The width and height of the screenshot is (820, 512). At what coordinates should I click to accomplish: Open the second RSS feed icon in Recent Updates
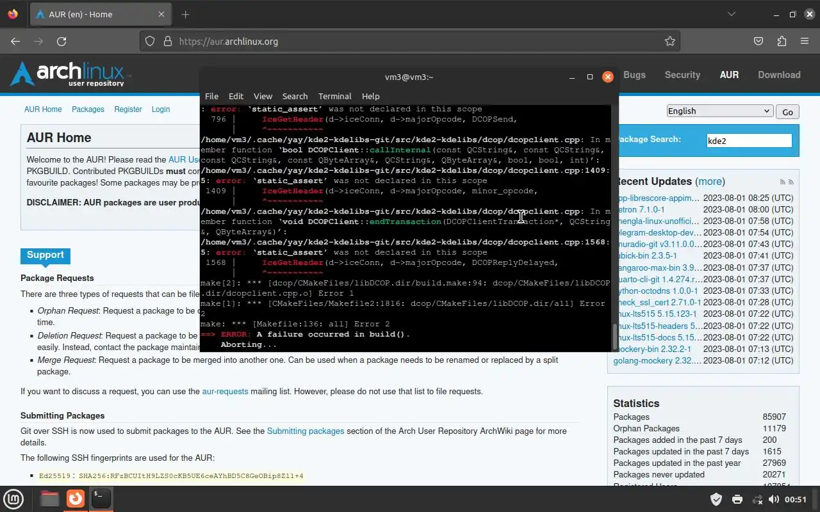[x=791, y=182]
